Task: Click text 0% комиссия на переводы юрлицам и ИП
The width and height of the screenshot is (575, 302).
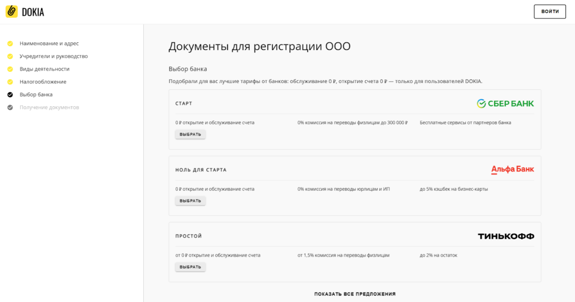Action: pos(344,189)
